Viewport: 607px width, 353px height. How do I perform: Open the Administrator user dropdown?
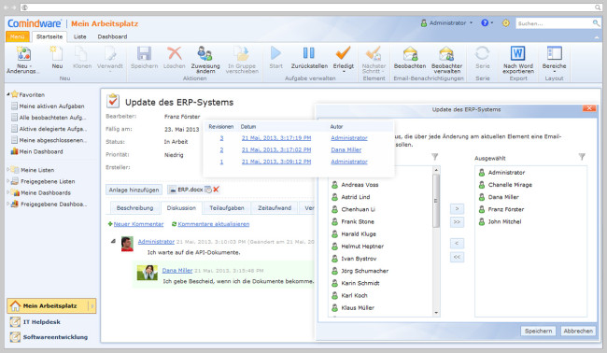click(447, 22)
